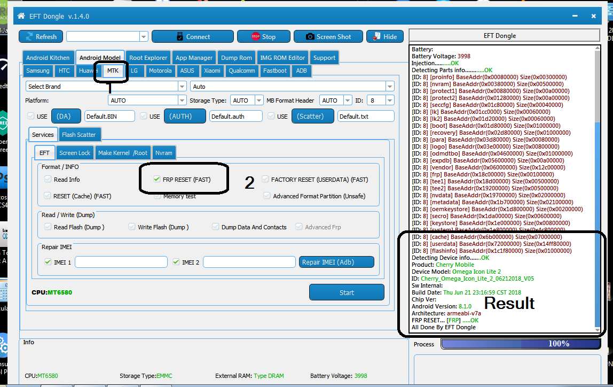This screenshot has width=613, height=387.
Task: Open the Screen Lock tab
Action: click(x=75, y=153)
